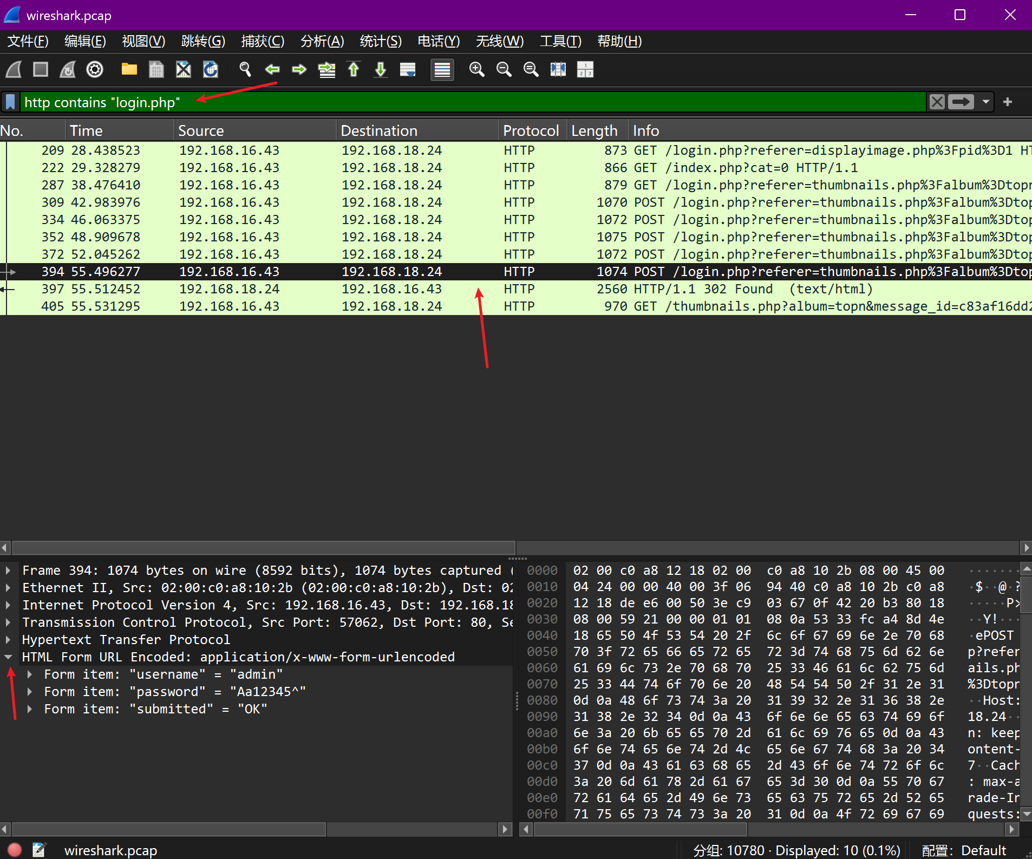Zoom in the main window text
The width and height of the screenshot is (1032, 859).
point(476,69)
